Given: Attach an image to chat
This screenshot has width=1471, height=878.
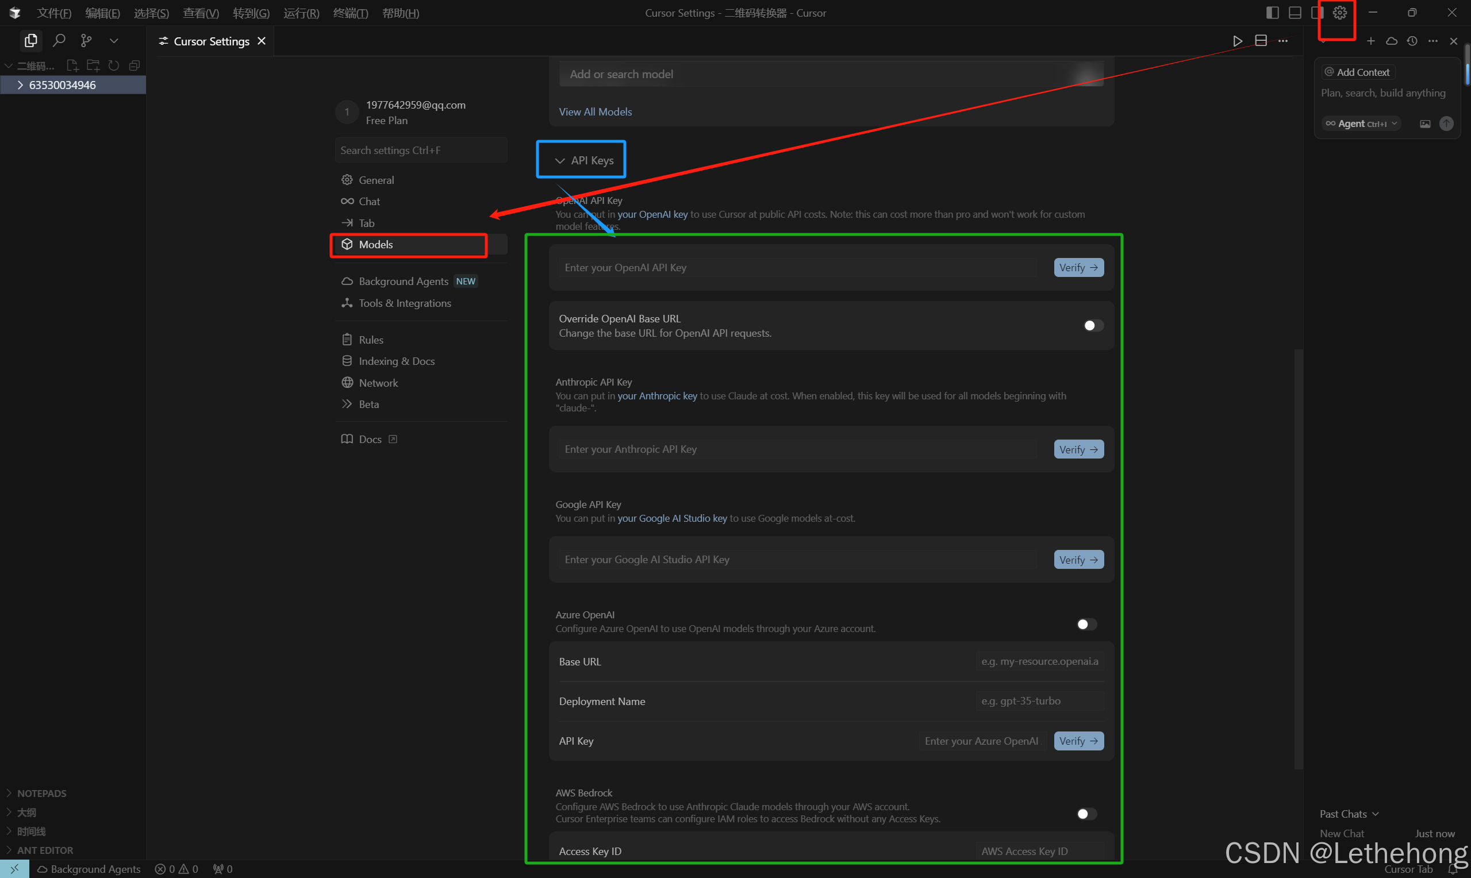Looking at the screenshot, I should coord(1425,124).
